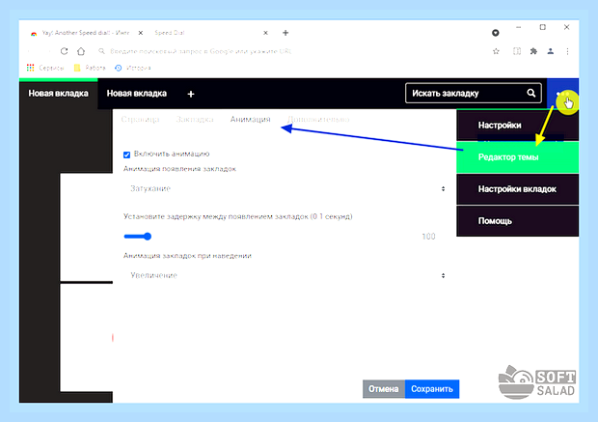The width and height of the screenshot is (598, 422).
Task: Close the Speed Dial browser tab
Action: [x=265, y=33]
